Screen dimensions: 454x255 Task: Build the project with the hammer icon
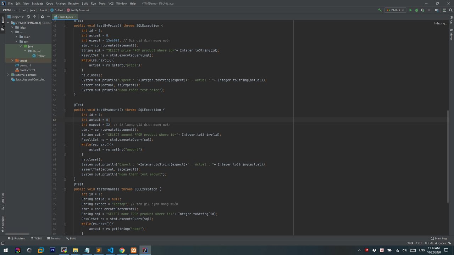380,10
